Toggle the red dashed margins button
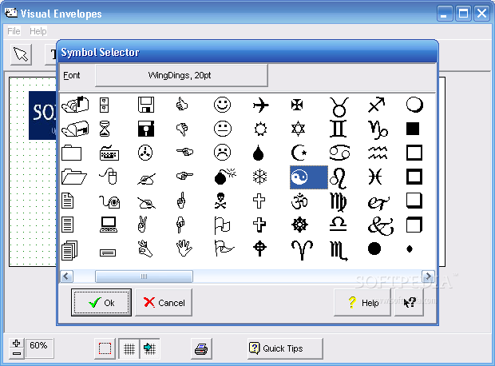 105,348
